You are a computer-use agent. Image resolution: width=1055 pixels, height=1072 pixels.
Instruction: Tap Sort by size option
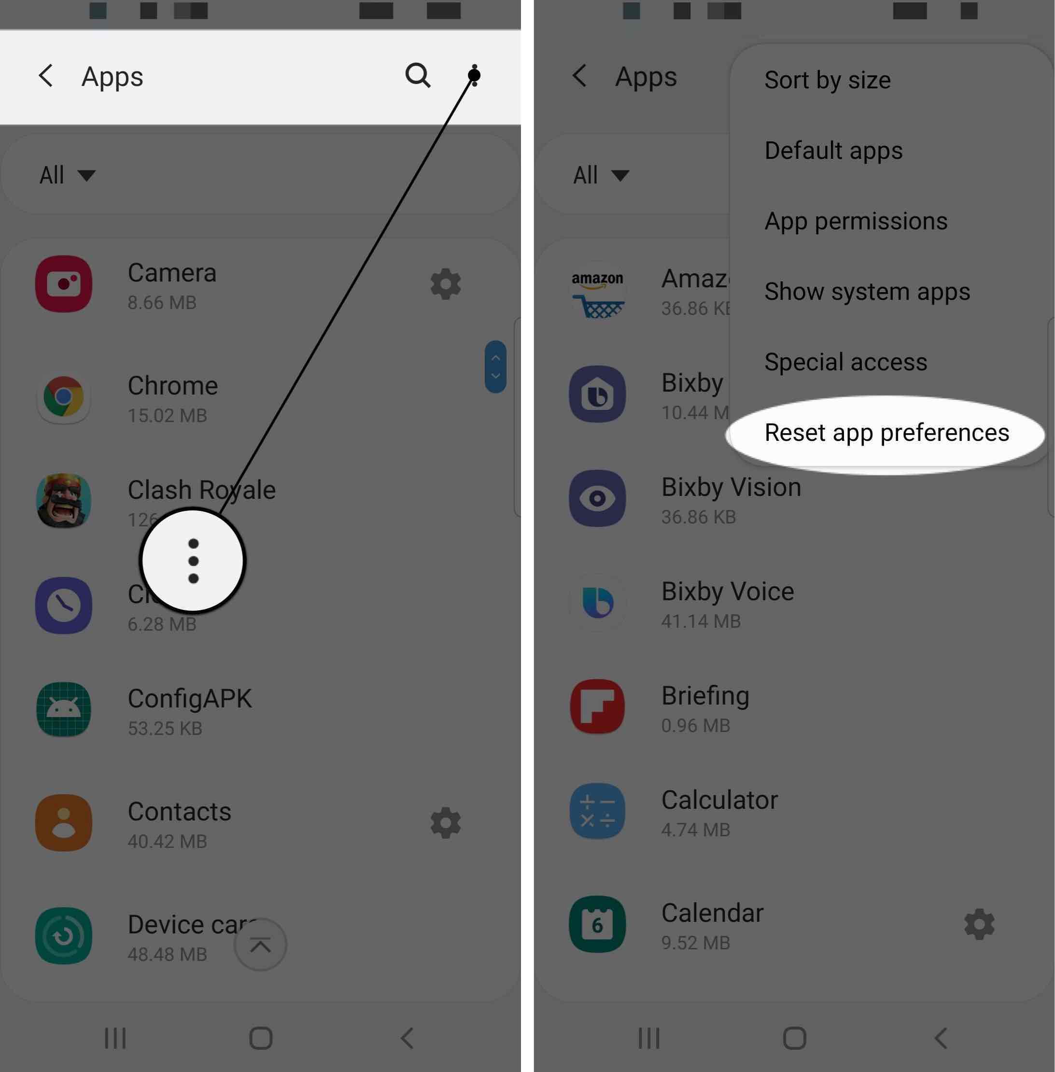[x=827, y=80]
